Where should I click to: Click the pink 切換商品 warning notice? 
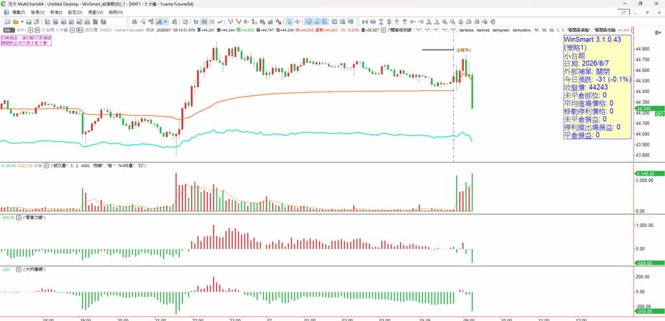tap(25, 40)
